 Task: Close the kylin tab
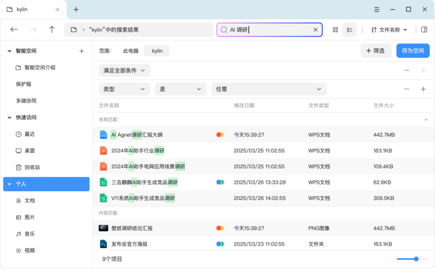tap(58, 9)
